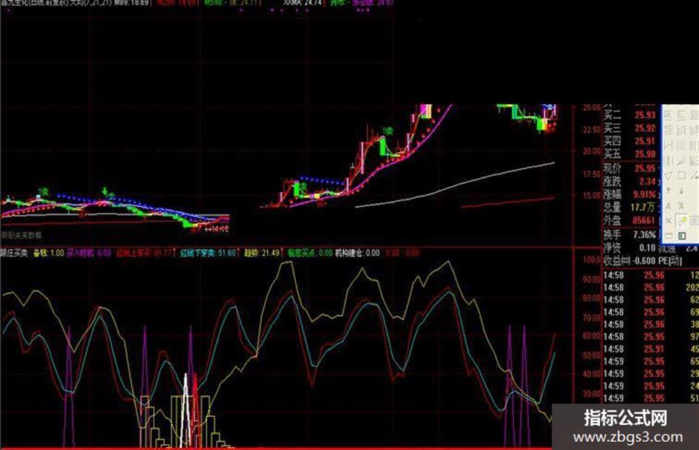Click the 总量 value 17.7万
This screenshot has width=699, height=450.
643,207
